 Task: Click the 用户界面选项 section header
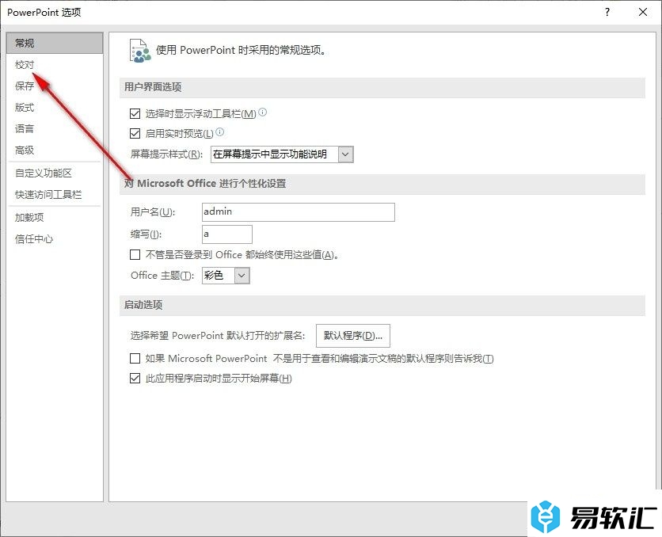click(x=382, y=87)
